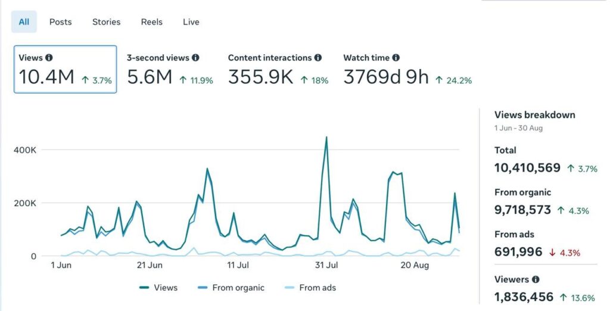
Task: Toggle the Views series in chart legend
Action: pyautogui.click(x=158, y=288)
